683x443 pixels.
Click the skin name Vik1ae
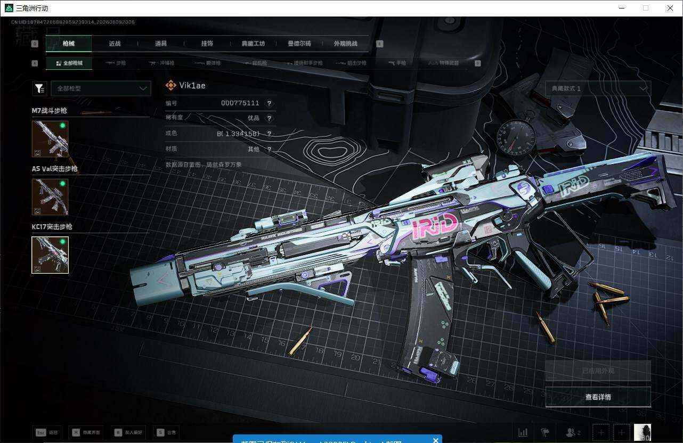[192, 85]
